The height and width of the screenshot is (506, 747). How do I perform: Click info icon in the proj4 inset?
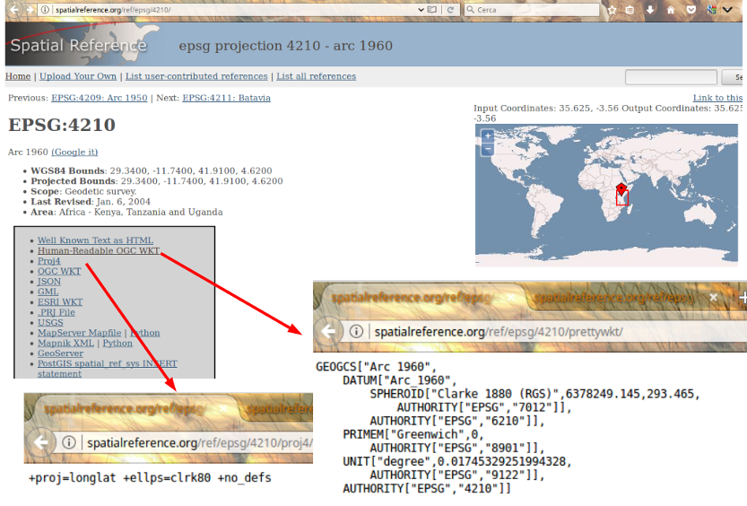tap(69, 442)
